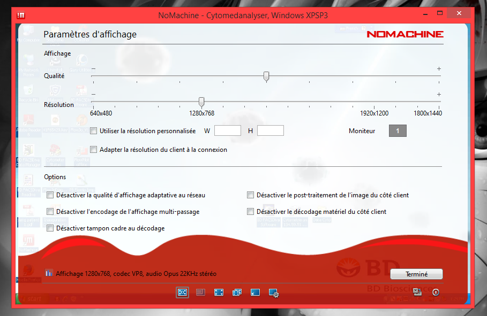Click the greyed-out viewport mode icon
This screenshot has height=316, width=487.
[x=200, y=292]
